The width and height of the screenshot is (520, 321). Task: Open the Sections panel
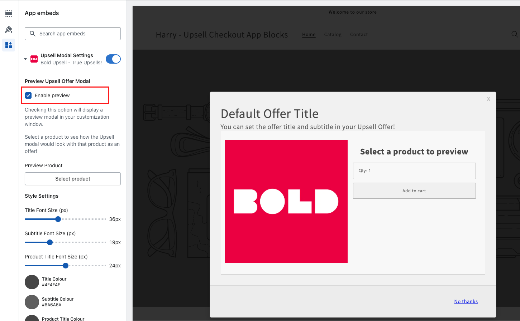click(x=9, y=13)
